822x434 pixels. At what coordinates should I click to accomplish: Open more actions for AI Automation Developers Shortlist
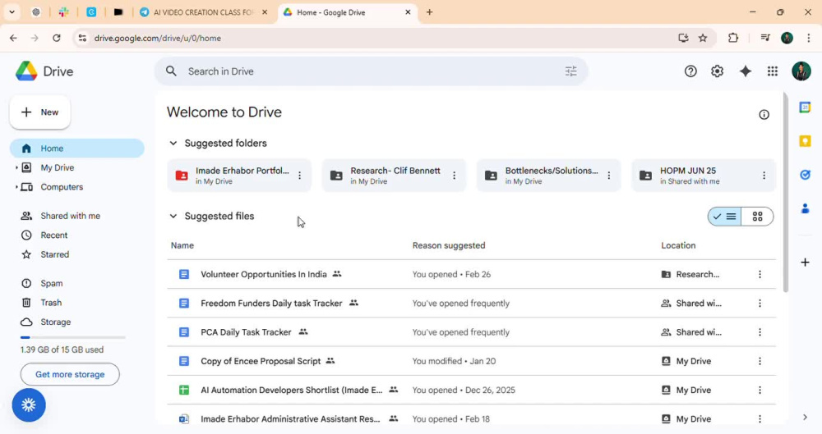point(760,390)
